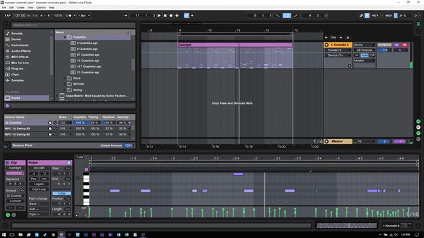Adjust track volume showing -7.8

click(x=384, y=50)
